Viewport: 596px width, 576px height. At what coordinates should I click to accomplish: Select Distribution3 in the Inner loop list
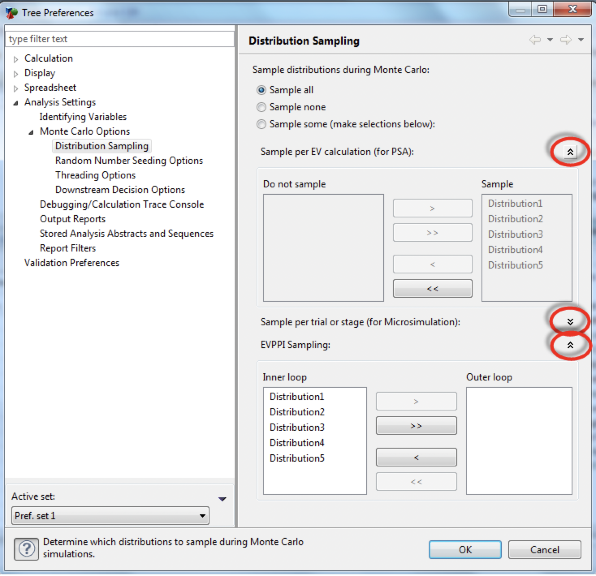[x=297, y=428]
